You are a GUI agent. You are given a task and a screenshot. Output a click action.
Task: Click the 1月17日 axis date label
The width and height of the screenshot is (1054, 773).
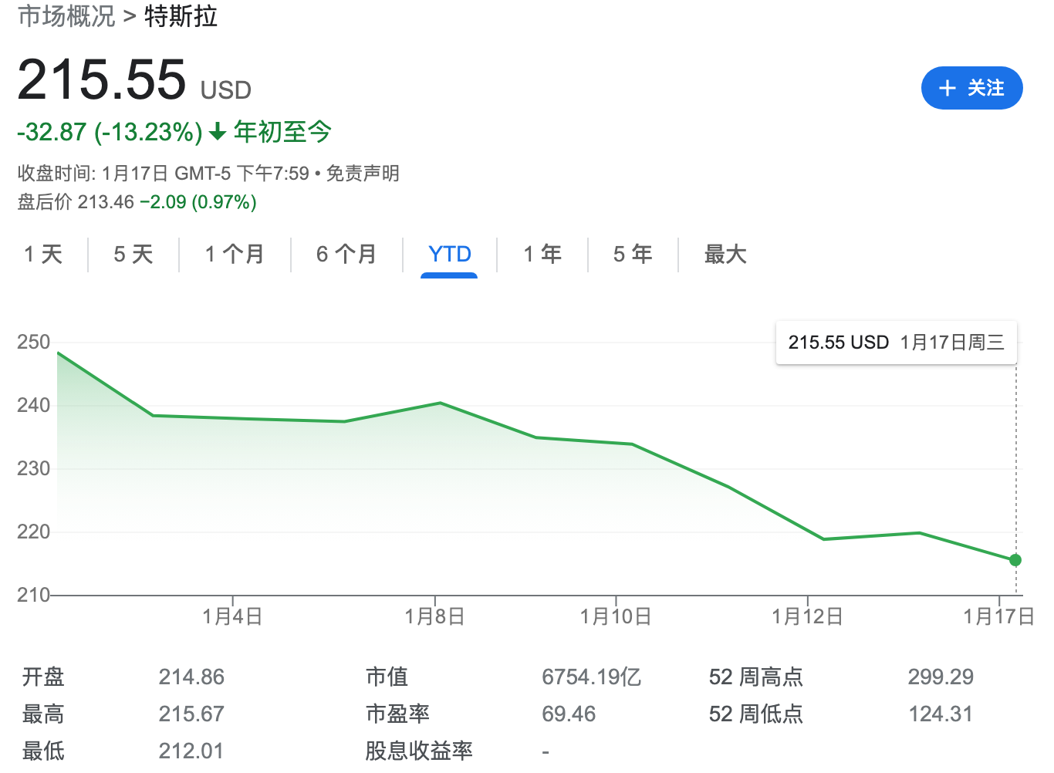[998, 616]
